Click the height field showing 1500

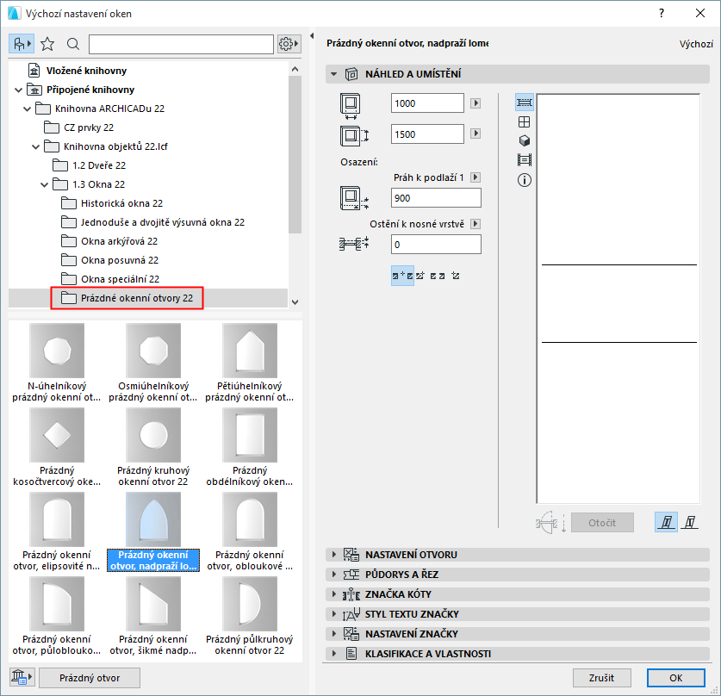(427, 134)
